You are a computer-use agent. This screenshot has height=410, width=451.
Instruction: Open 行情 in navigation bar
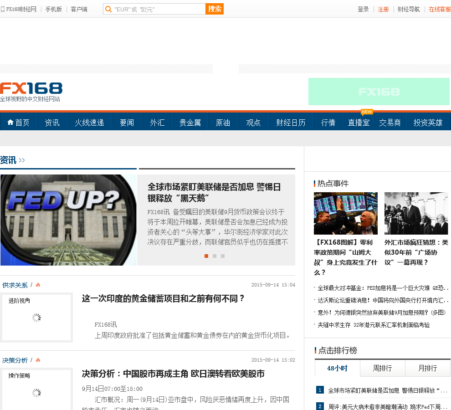click(x=328, y=123)
